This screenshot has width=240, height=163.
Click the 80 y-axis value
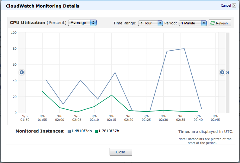pyautogui.click(x=15, y=49)
